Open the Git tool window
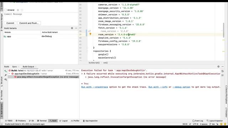The image size is (228, 128). 31,121
